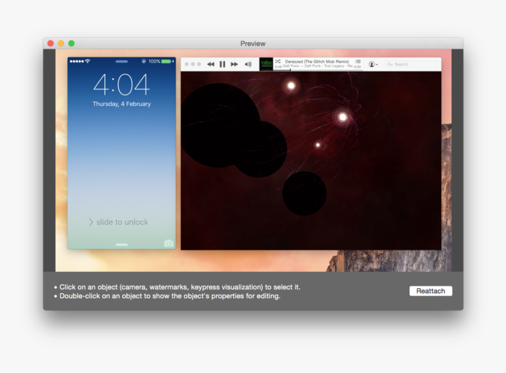Toggle the shuffle icon in iTunes

[278, 61]
